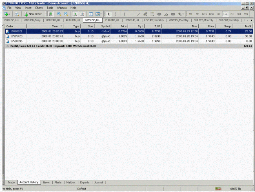Switch to EURGBP,H4 chart tab
This screenshot has width=255, height=192.
coord(112,20)
